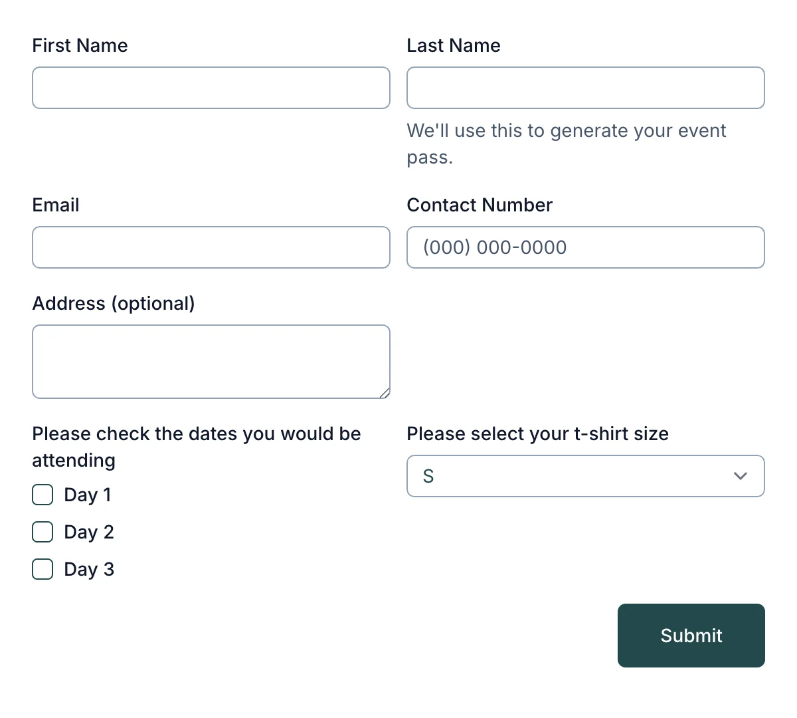The height and width of the screenshot is (718, 797).
Task: Click the t-shirt size question label
Action: (x=537, y=433)
